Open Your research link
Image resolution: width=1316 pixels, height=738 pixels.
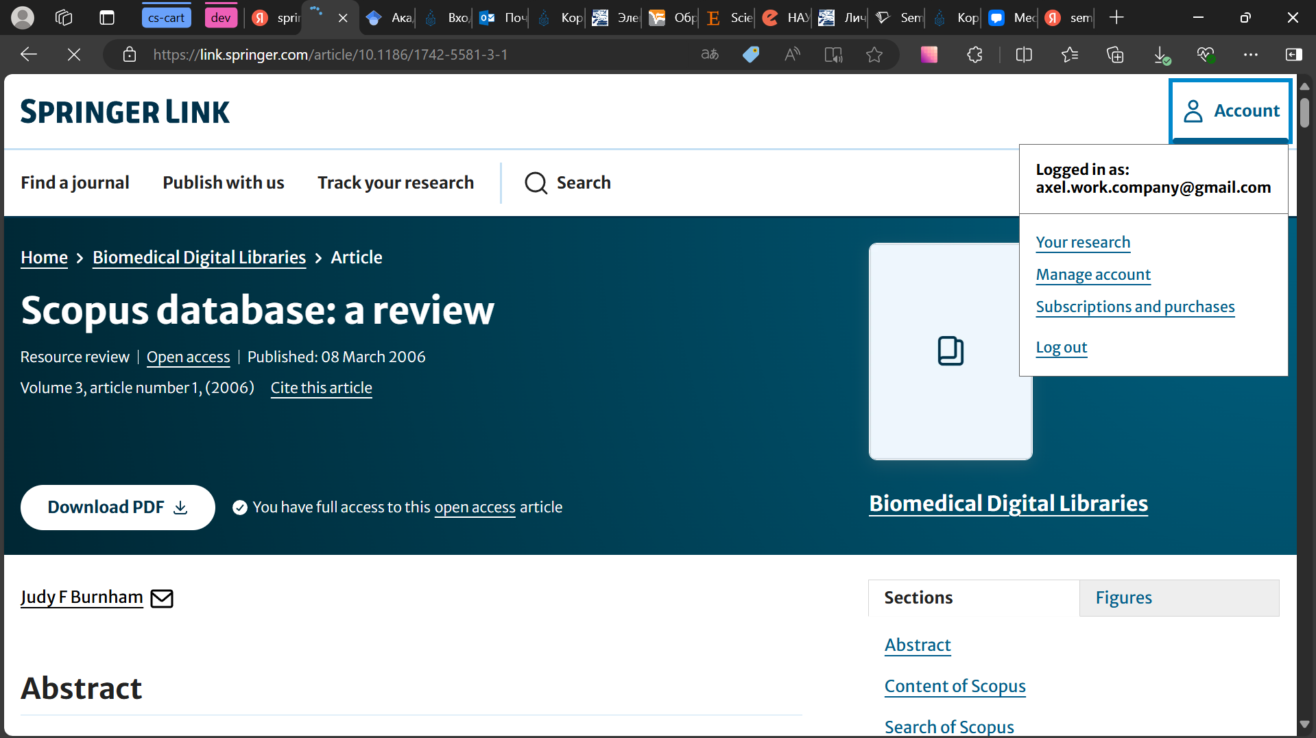[1083, 242]
